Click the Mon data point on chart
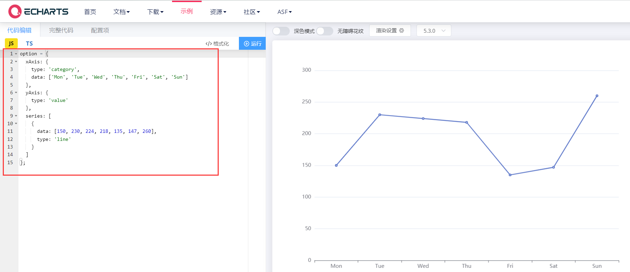The width and height of the screenshot is (630, 272). click(x=336, y=166)
